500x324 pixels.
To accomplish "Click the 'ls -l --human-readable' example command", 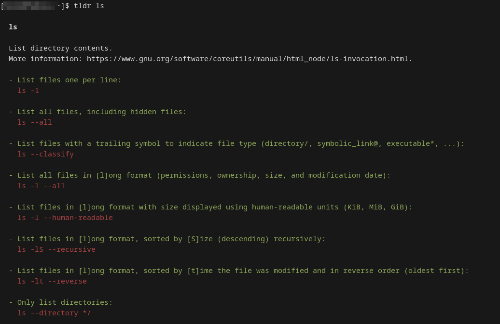I will (x=65, y=218).
